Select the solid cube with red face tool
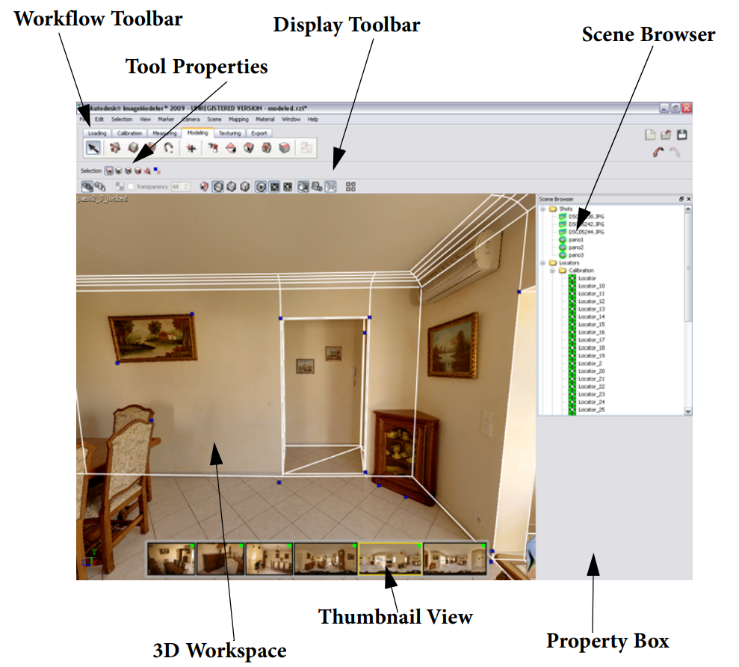 pyautogui.click(x=284, y=148)
